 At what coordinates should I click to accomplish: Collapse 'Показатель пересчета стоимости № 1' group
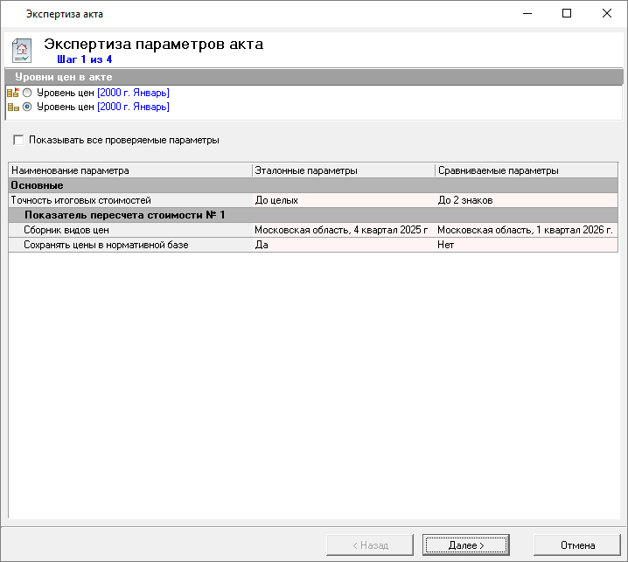coord(124,215)
